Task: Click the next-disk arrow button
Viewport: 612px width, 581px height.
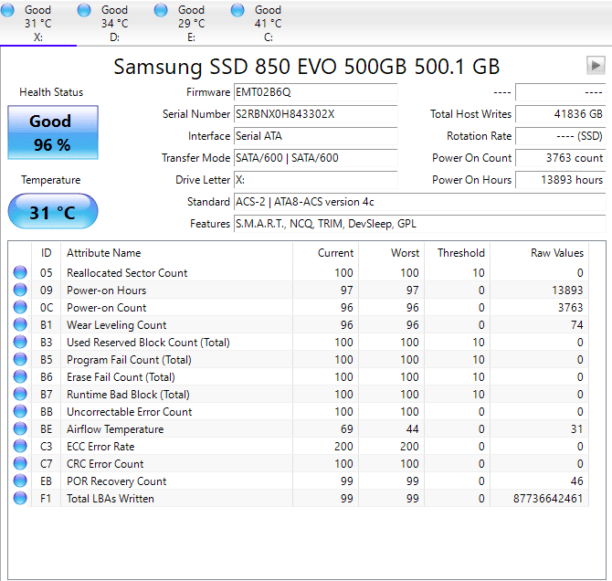Action: [x=596, y=65]
